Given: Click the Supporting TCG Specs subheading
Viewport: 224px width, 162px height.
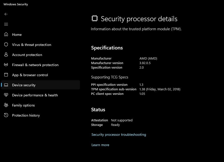Looking at the screenshot, I should point(109,77).
